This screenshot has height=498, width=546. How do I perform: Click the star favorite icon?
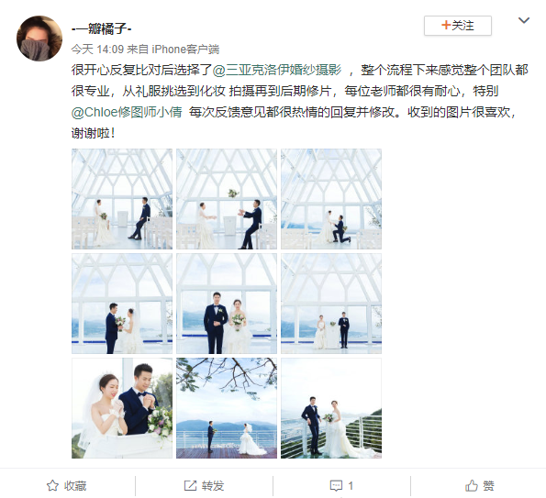[52, 485]
